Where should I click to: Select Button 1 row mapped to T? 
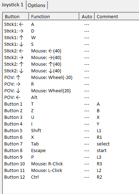pyautogui.click(x=71, y=104)
